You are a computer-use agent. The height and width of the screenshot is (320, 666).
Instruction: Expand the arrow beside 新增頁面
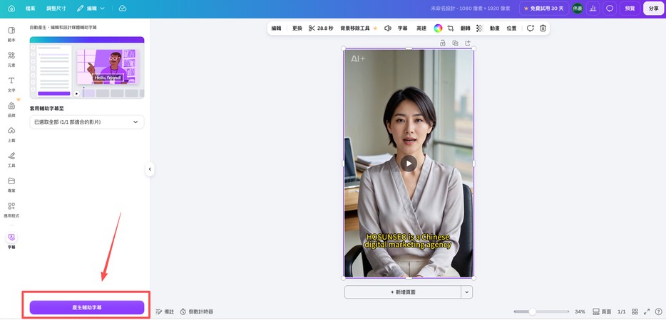click(467, 292)
